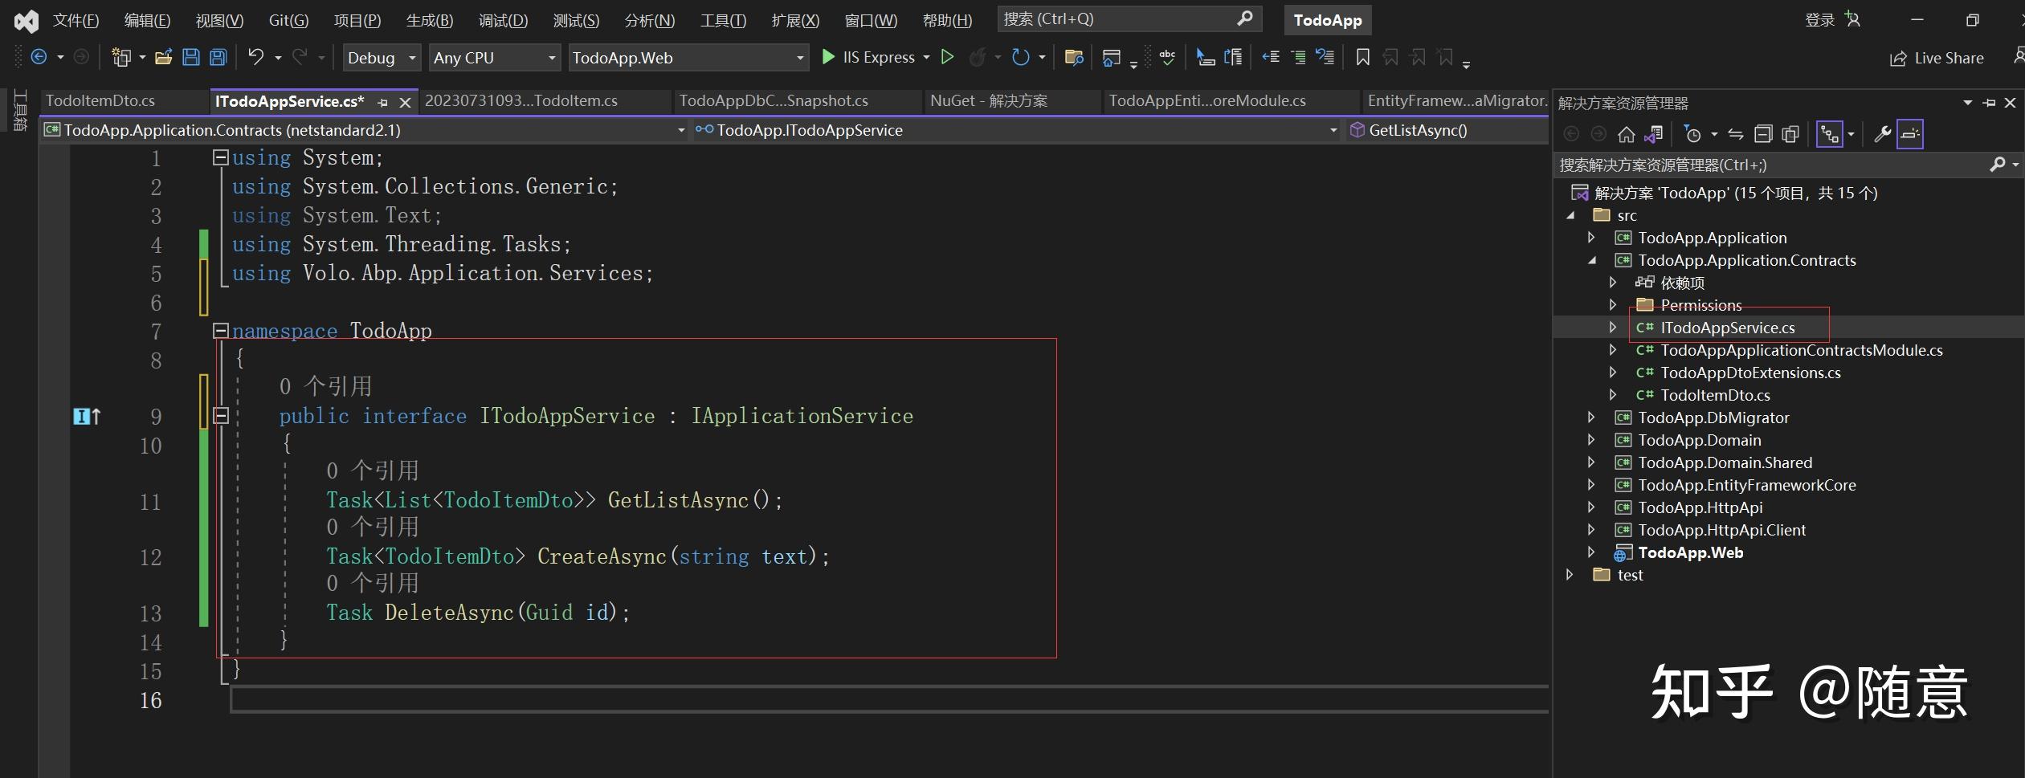Viewport: 2025px width, 778px height.
Task: Toggle pin on ITodoAppService.cs tab
Action: (383, 102)
